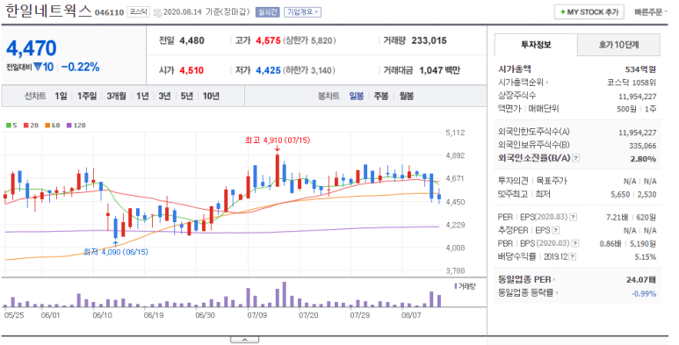Image resolution: width=679 pixels, height=345 pixels.
Task: Click the current price 4,470
Action: [x=31, y=48]
